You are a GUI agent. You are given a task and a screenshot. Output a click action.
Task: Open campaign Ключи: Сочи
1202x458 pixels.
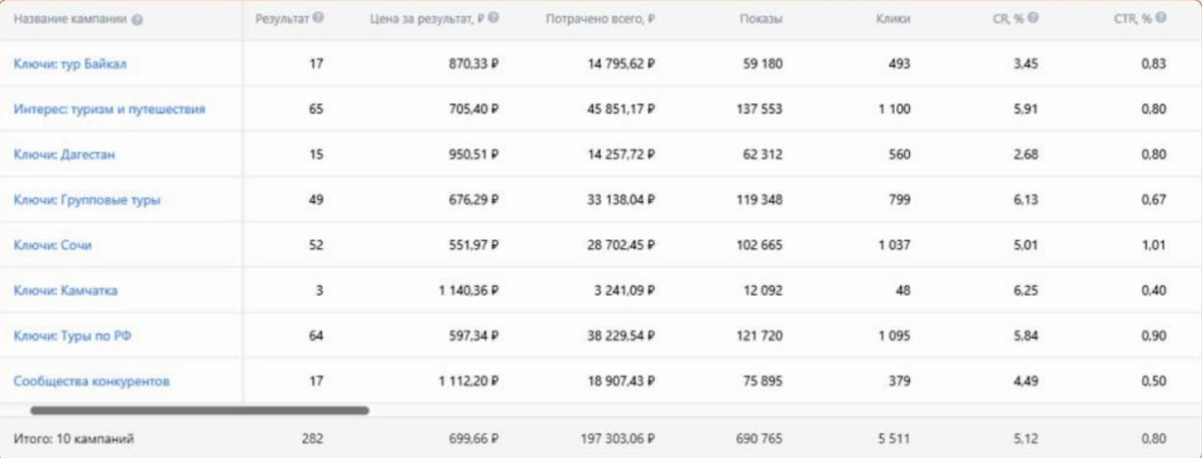point(52,245)
